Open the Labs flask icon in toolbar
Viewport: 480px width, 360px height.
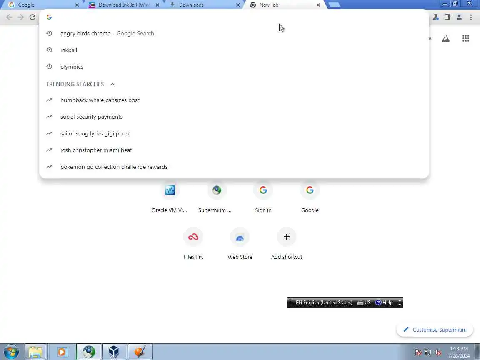click(435, 17)
